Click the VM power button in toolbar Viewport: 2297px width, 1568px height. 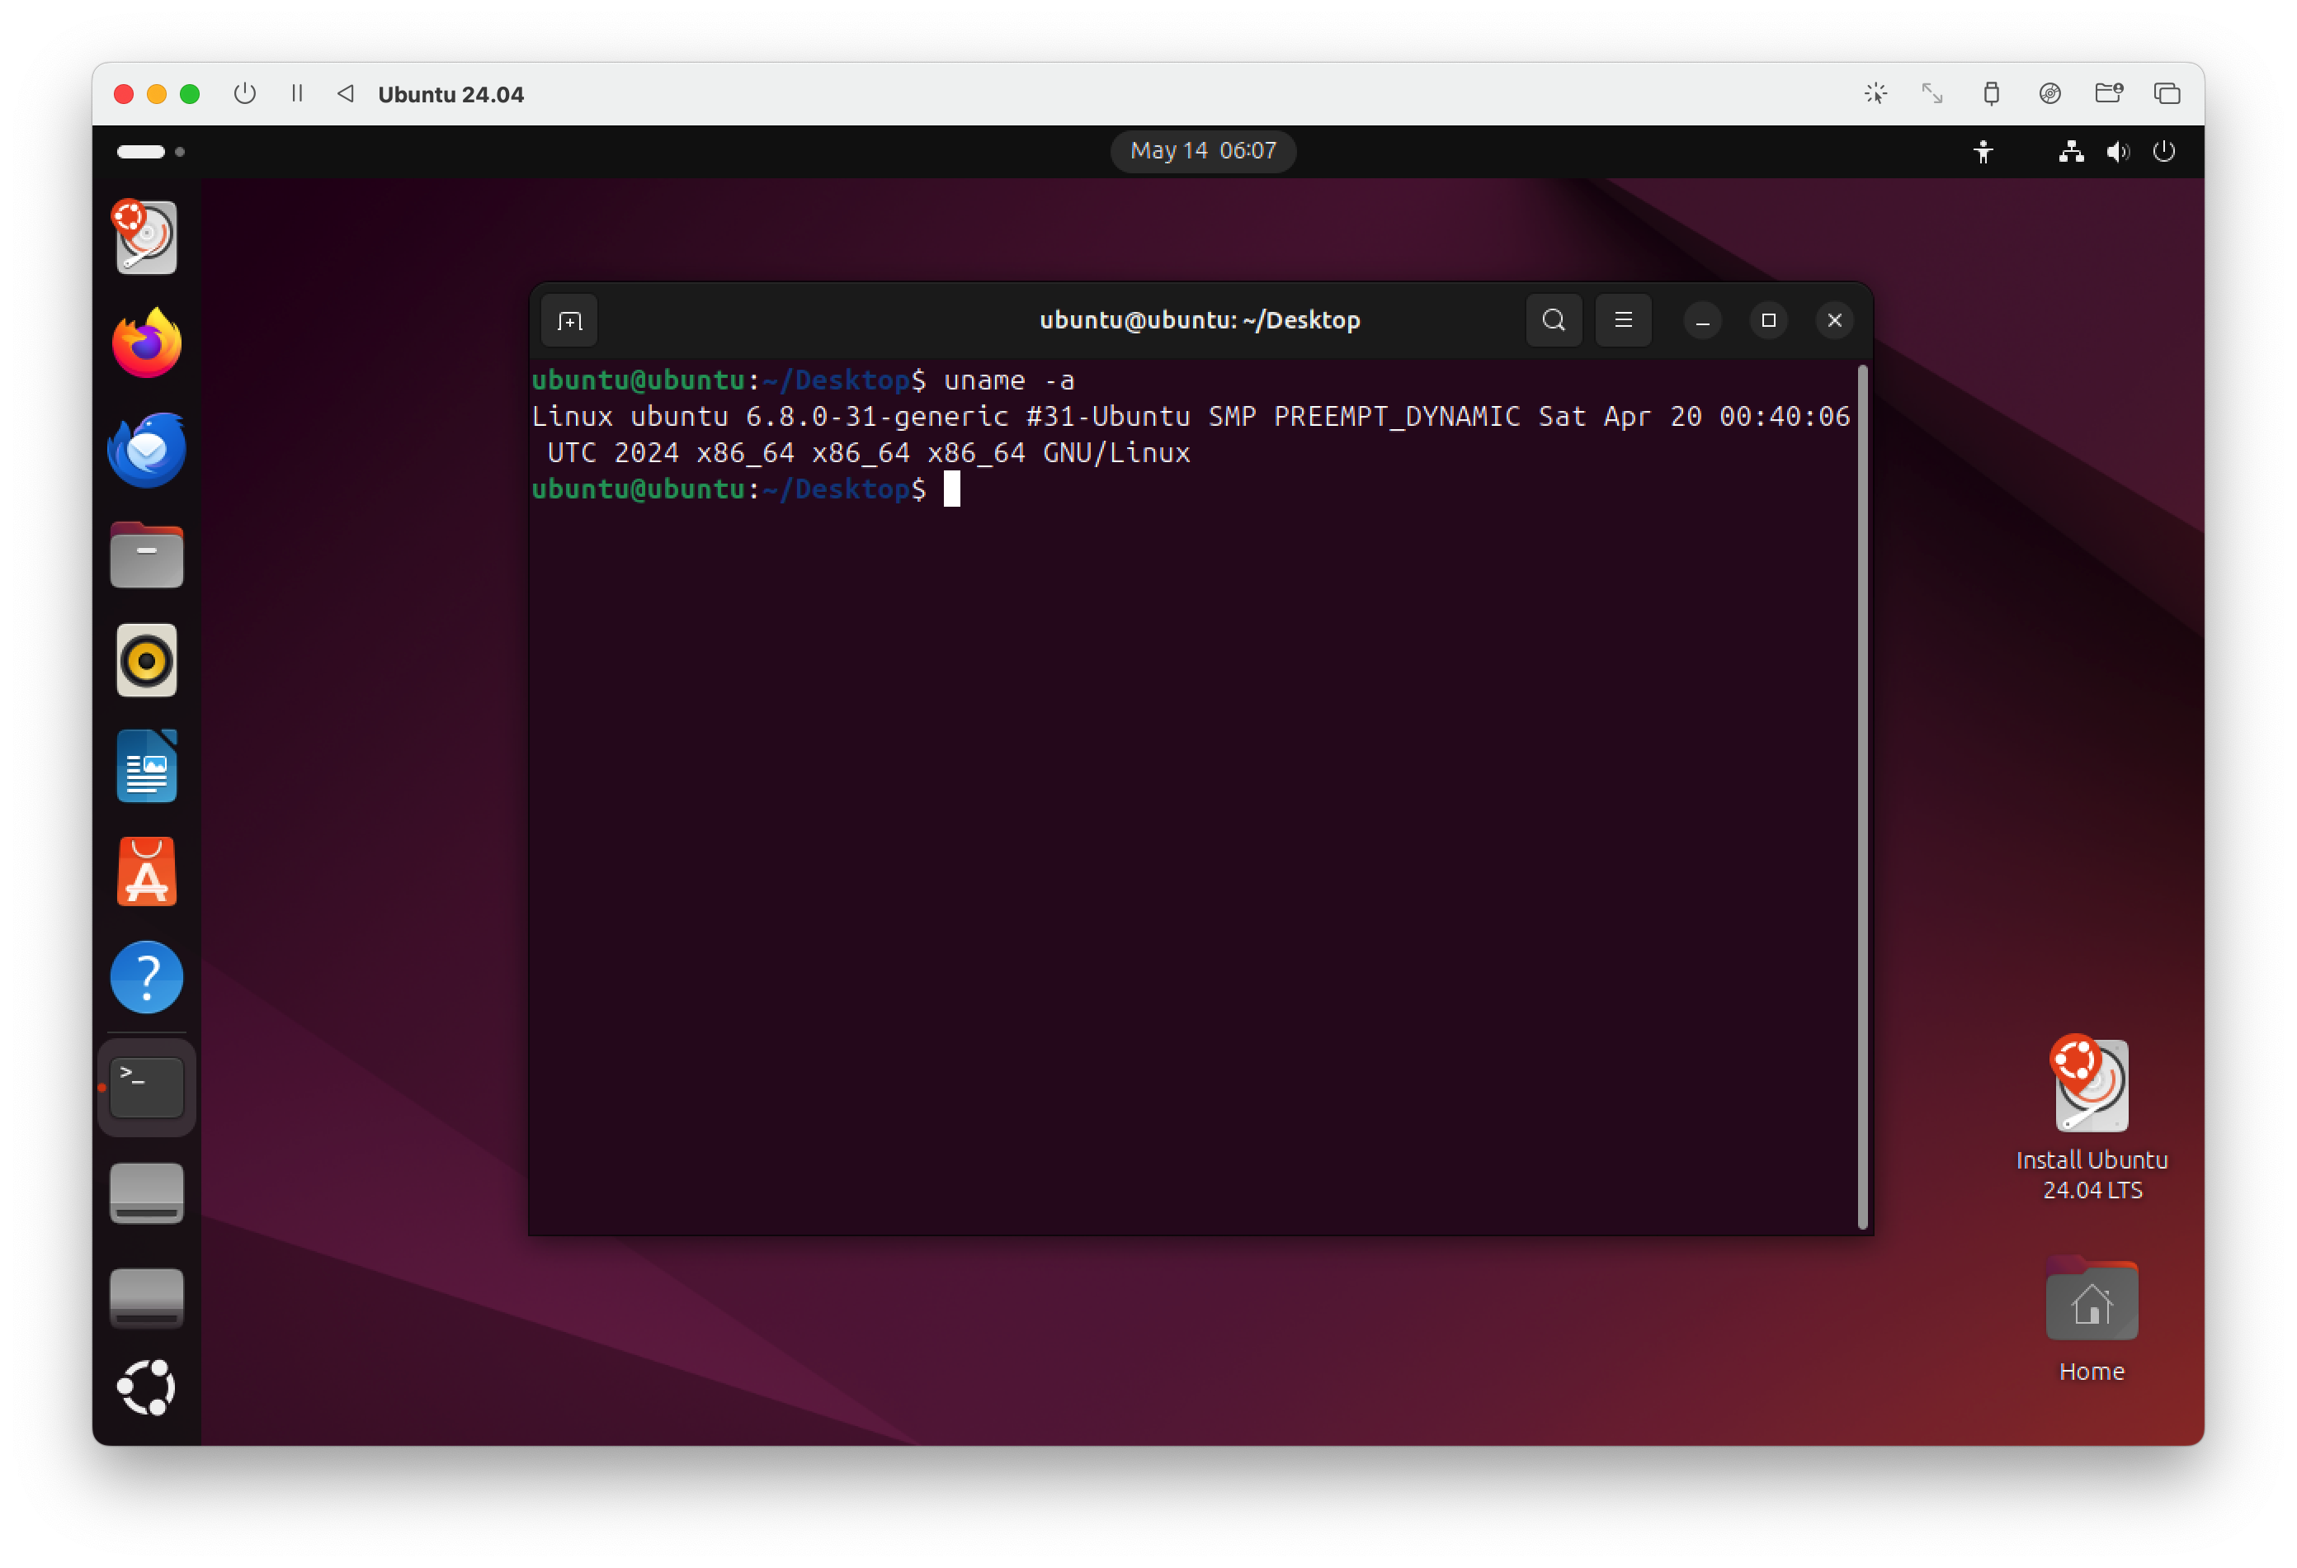click(x=244, y=94)
